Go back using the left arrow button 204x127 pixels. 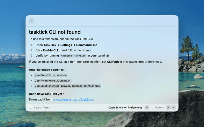click(32, 21)
